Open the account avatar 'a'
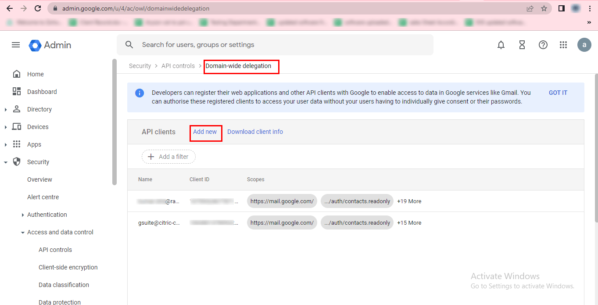598x305 pixels. coord(584,45)
